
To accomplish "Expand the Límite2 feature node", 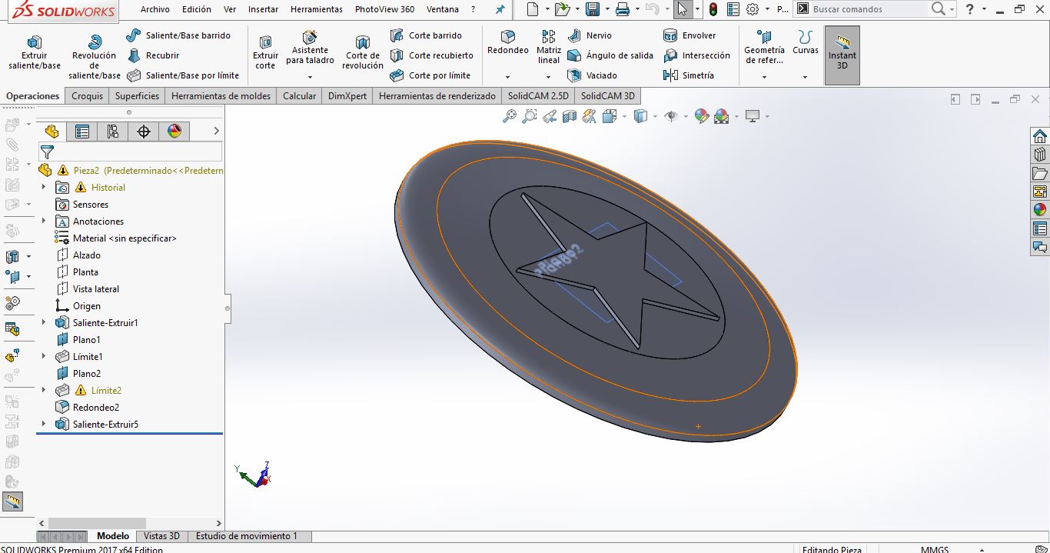I will pyautogui.click(x=44, y=391).
